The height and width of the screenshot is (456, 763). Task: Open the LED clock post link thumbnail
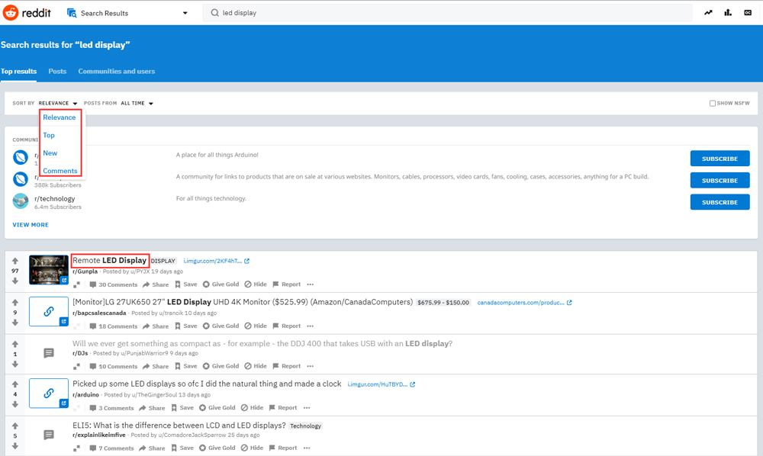point(49,393)
